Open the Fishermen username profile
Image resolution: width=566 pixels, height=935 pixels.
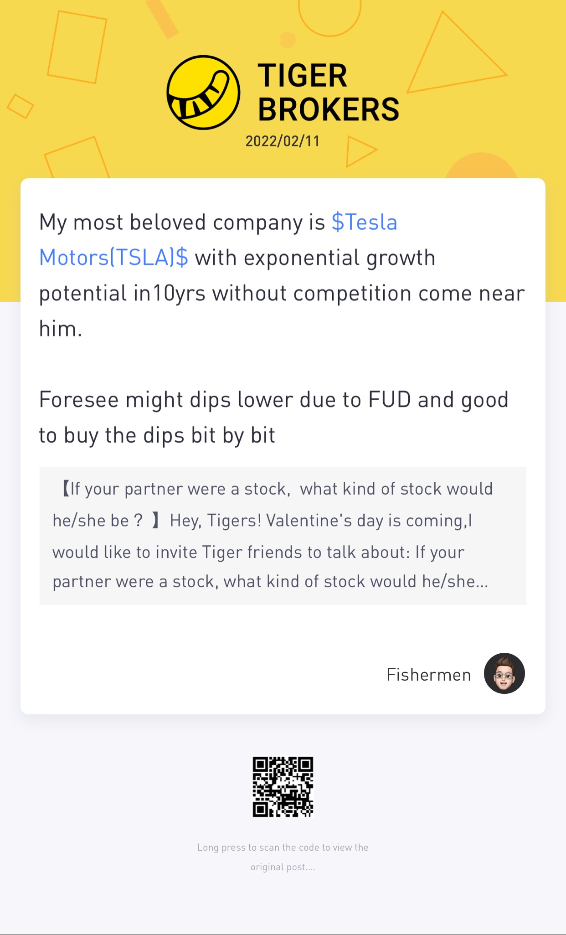pyautogui.click(x=428, y=675)
